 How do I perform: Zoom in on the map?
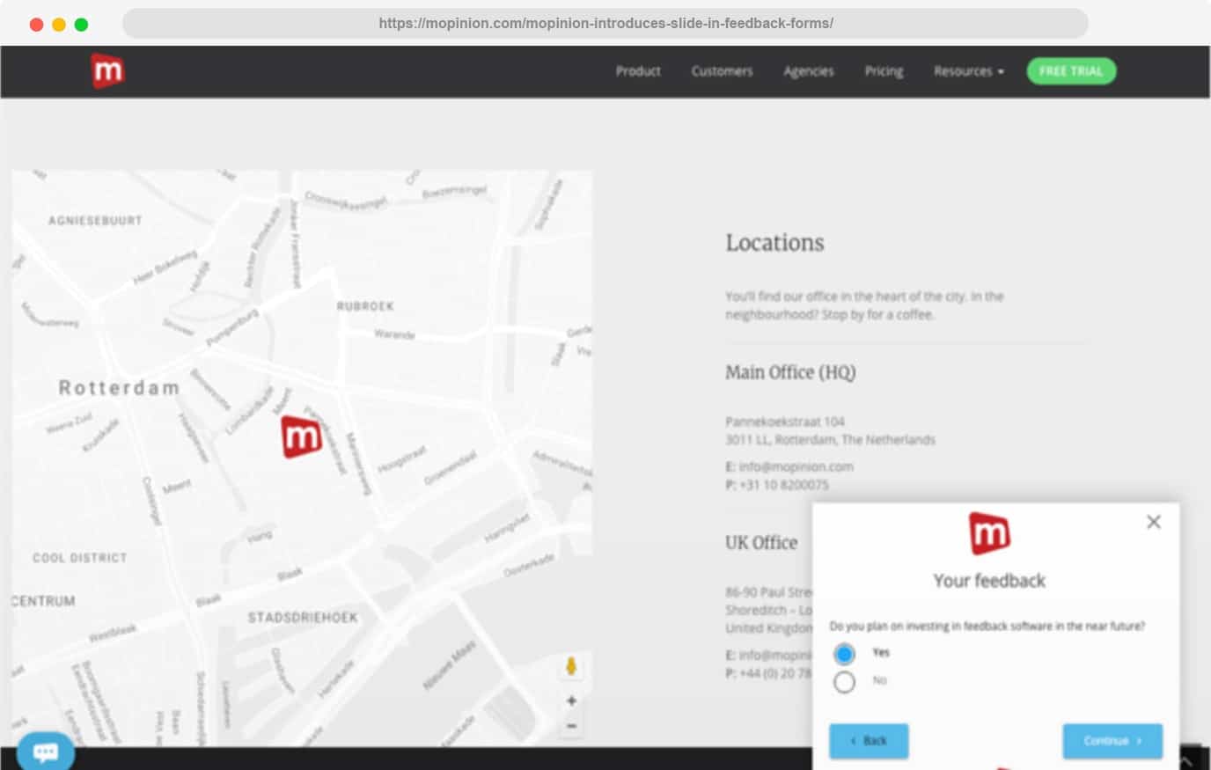pos(571,700)
